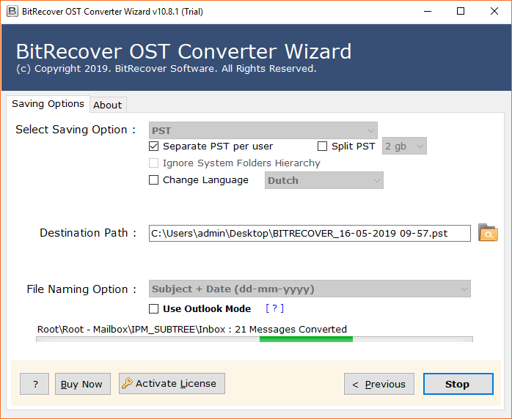Enable the Change Language checkbox
The height and width of the screenshot is (419, 512).
pos(153,180)
